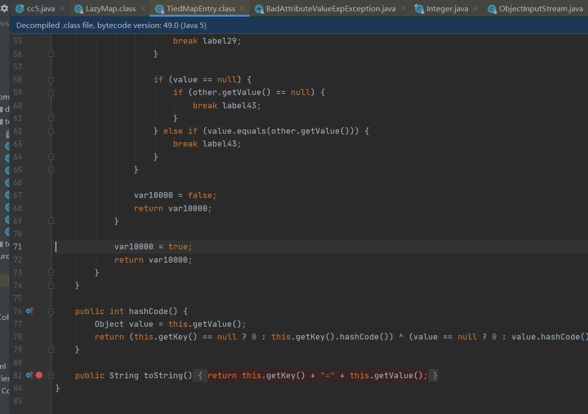Open BadAttributeValueExpException.java tab
The height and width of the screenshot is (414, 588).
click(331, 9)
